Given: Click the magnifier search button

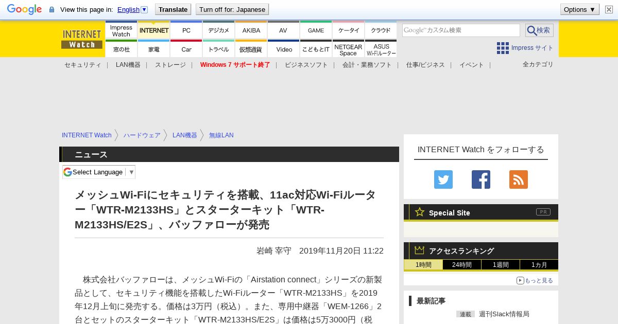Looking at the screenshot, I should 539,30.
